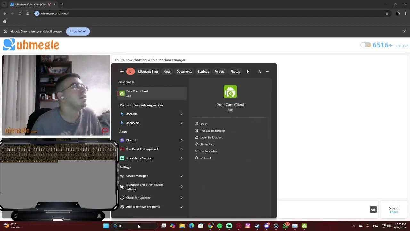Dismiss the default browser notification bar
Image resolution: width=410 pixels, height=231 pixels.
tap(404, 31)
